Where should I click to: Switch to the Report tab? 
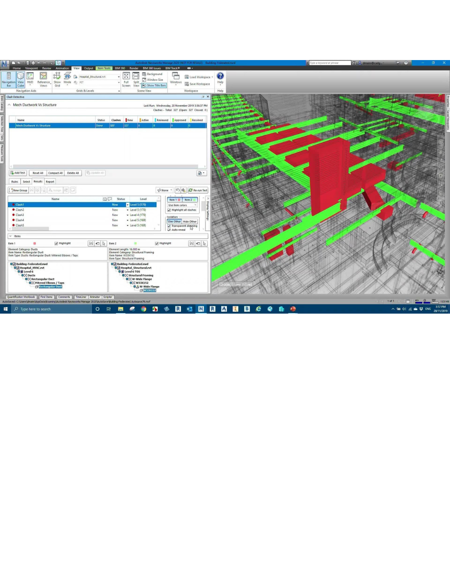click(x=50, y=181)
